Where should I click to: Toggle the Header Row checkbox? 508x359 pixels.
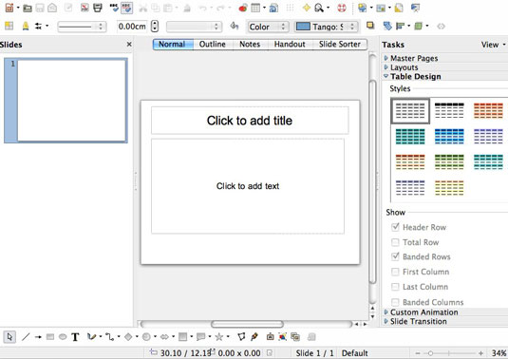coord(395,227)
